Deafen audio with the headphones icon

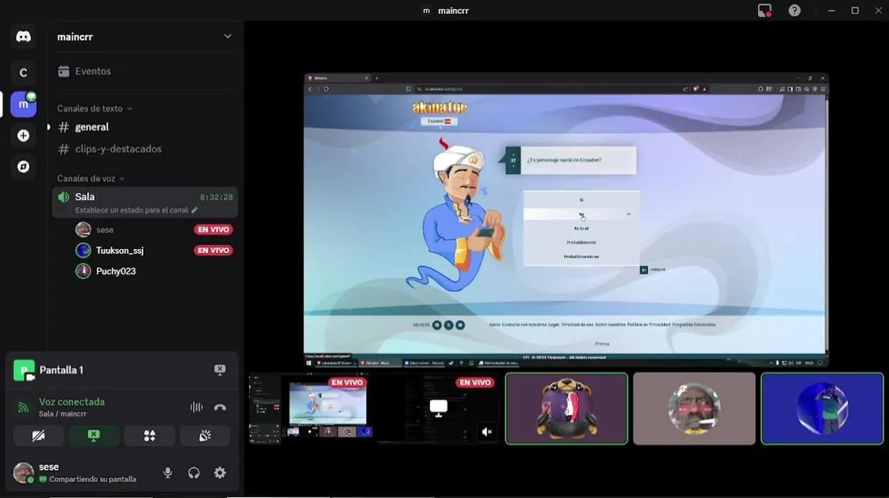(x=194, y=473)
